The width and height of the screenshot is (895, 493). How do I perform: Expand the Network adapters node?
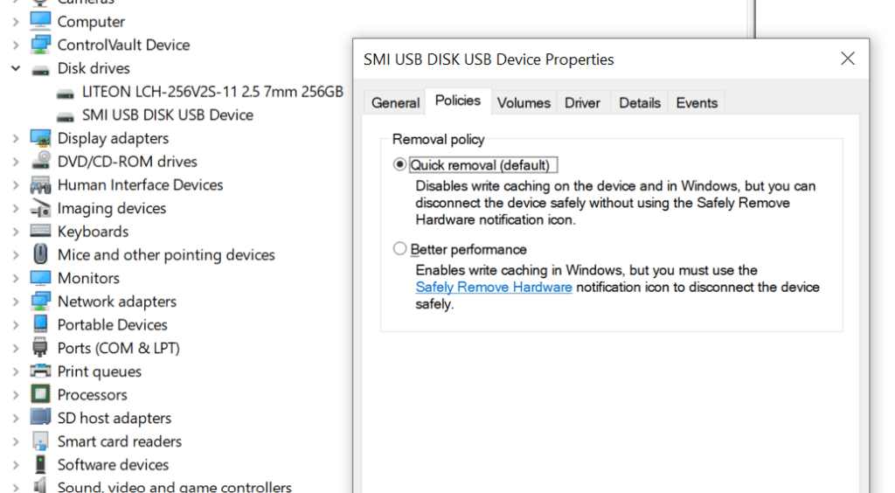16,302
